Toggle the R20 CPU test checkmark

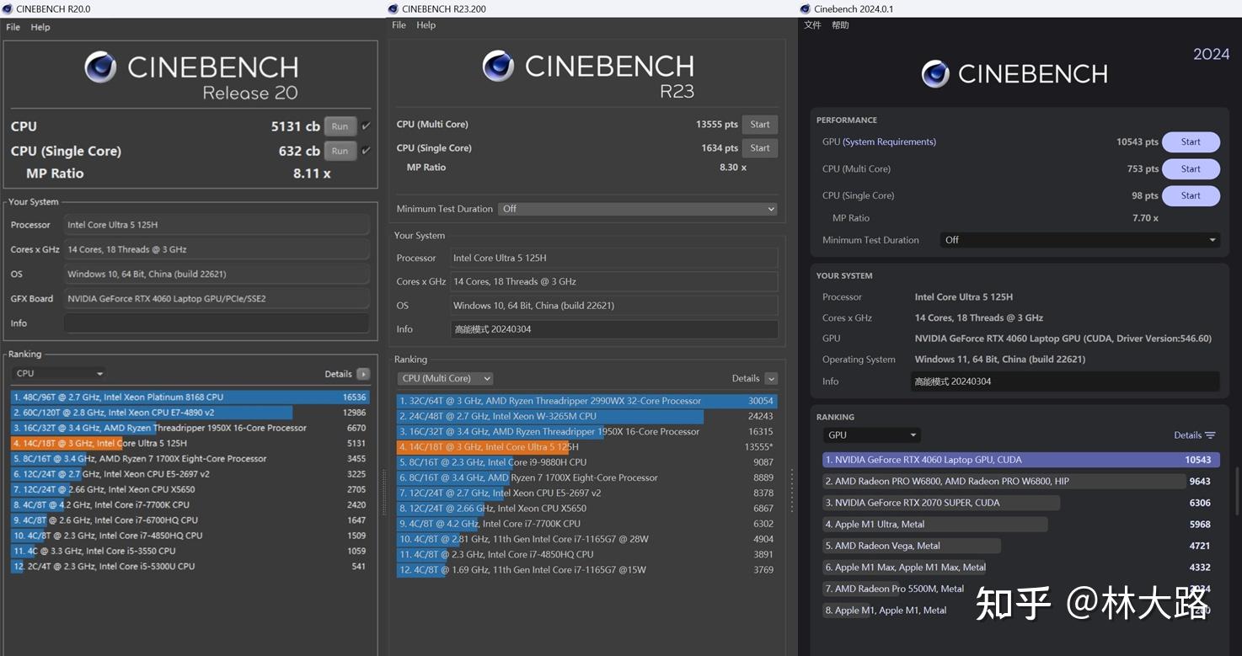coord(366,126)
